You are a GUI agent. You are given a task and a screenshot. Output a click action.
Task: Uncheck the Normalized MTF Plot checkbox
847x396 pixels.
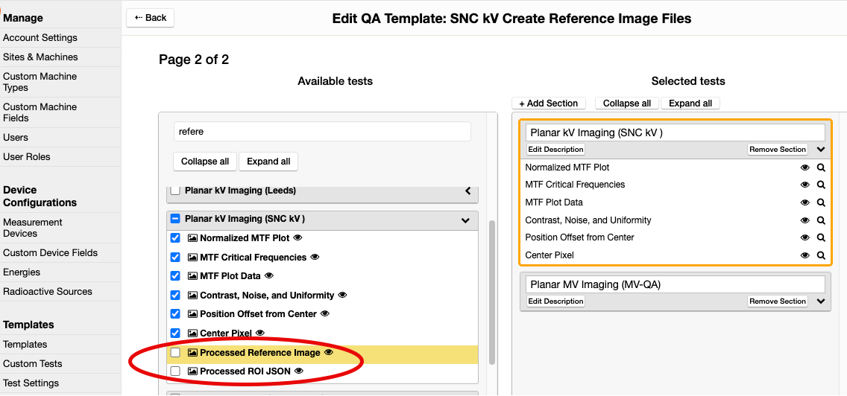click(x=175, y=238)
